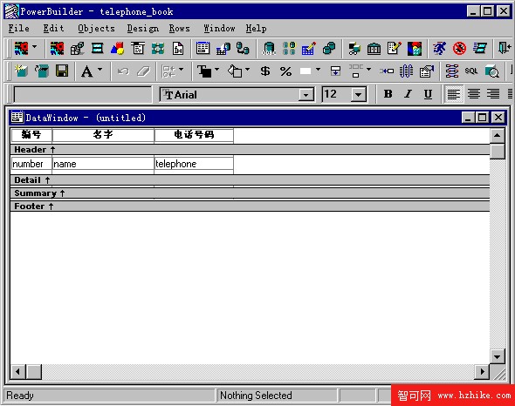
Task: Open the Objects menu
Action: click(x=96, y=29)
